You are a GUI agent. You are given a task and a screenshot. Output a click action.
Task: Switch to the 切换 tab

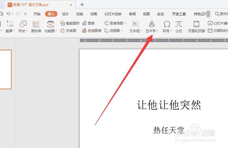[80, 14]
